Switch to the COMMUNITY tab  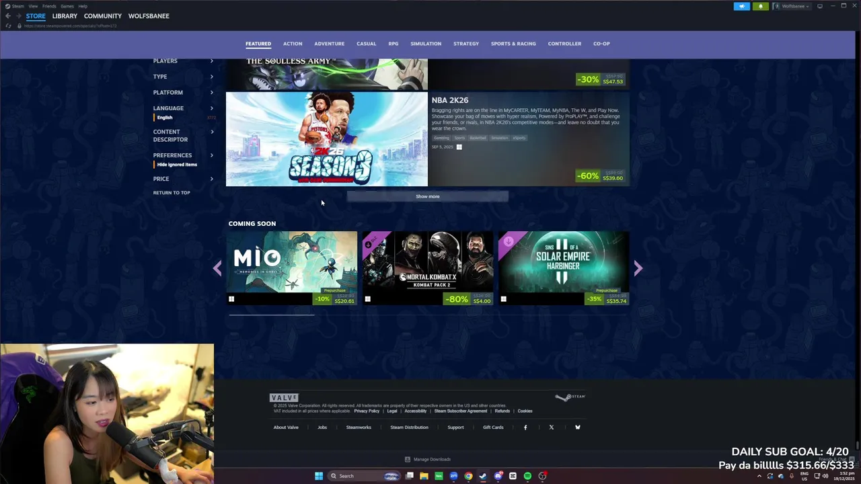tap(103, 16)
